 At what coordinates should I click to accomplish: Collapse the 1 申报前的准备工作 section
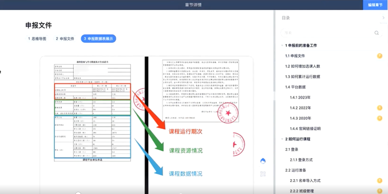282,46
